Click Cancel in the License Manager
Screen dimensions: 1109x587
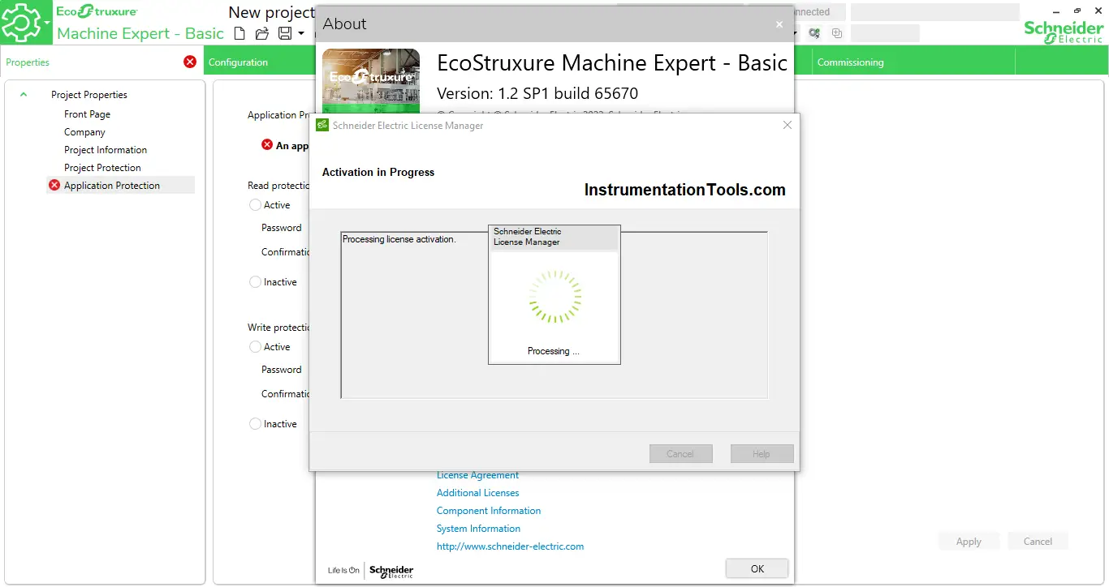coord(680,454)
